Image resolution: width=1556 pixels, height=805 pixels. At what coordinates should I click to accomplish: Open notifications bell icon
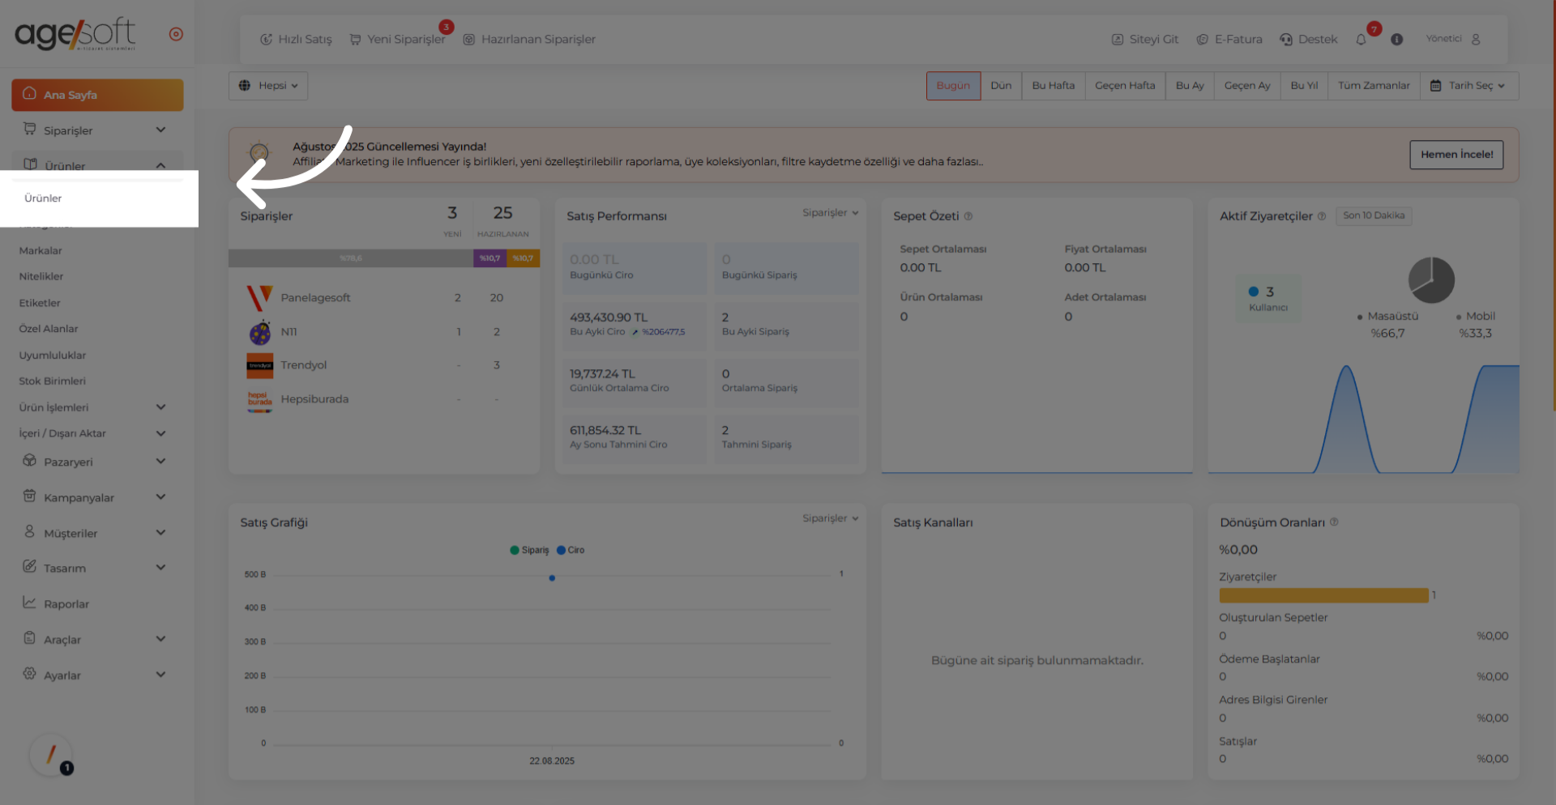[x=1361, y=40]
